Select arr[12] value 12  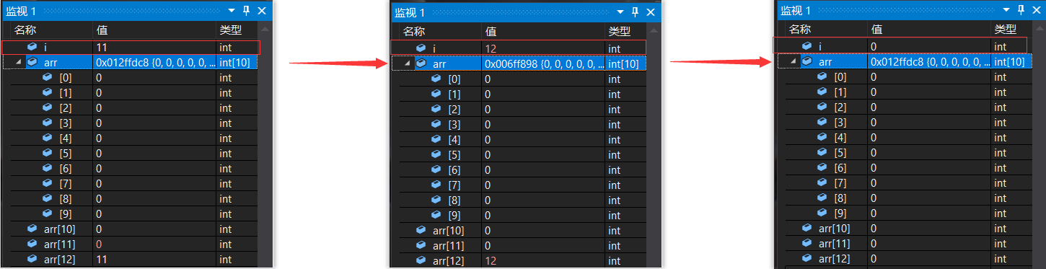point(491,260)
